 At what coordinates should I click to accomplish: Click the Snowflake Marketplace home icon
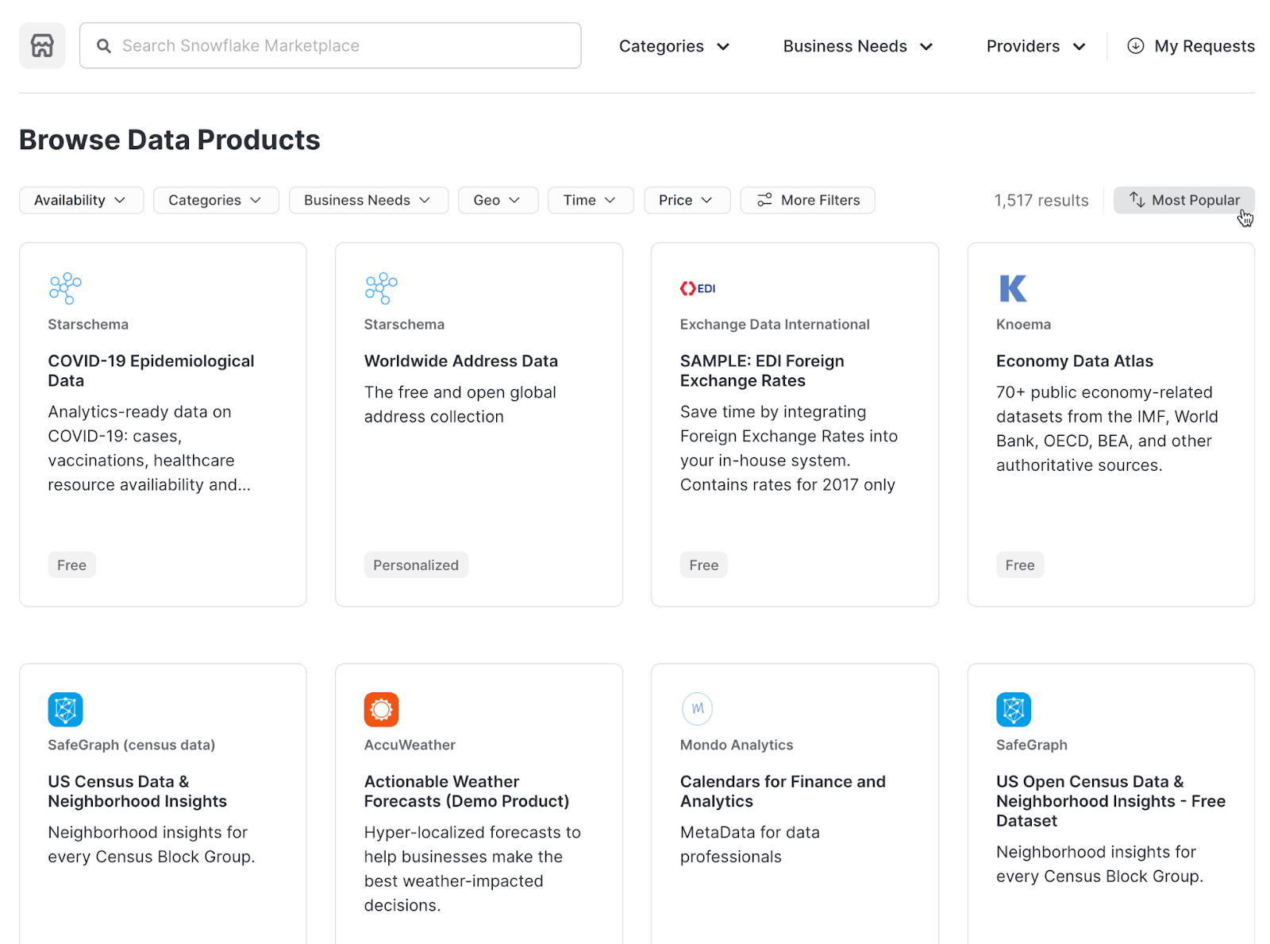[41, 45]
